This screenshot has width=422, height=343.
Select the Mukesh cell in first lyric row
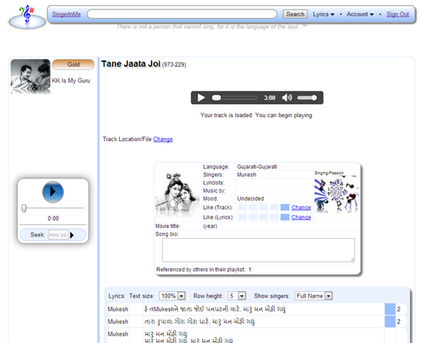tap(118, 309)
